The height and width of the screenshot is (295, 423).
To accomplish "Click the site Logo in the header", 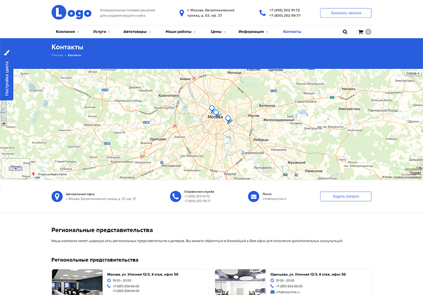I will 71,12.
